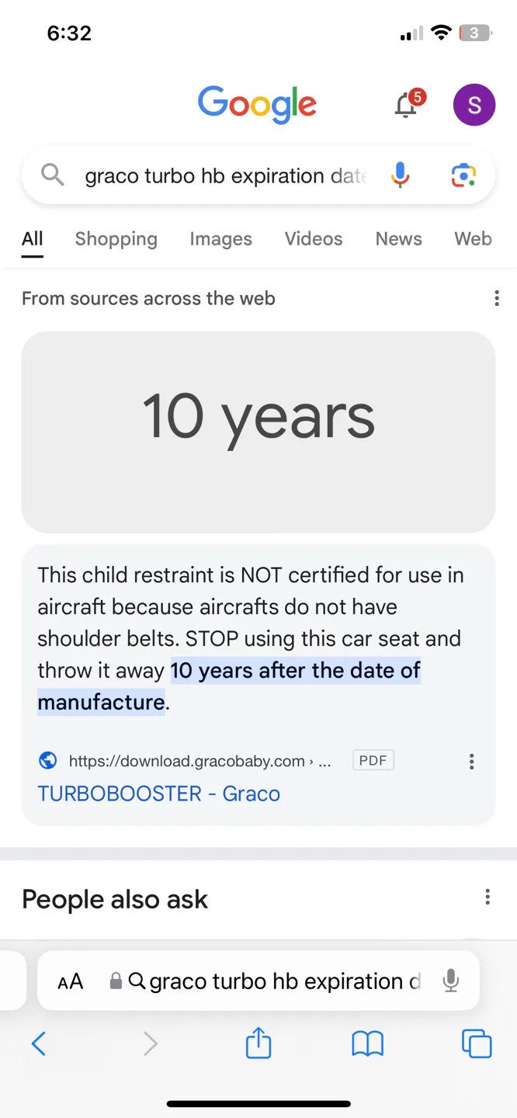The width and height of the screenshot is (517, 1118).
Task: Switch to the Images search tab
Action: click(x=220, y=239)
